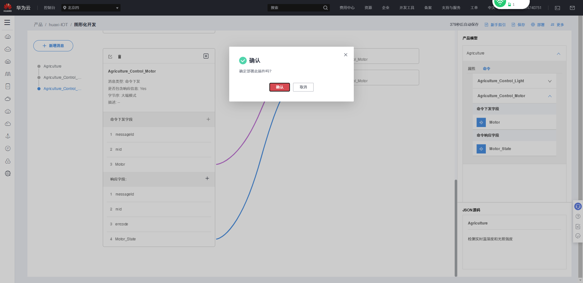Close the 确认 dialog with X
This screenshot has height=283, width=583.
[346, 55]
